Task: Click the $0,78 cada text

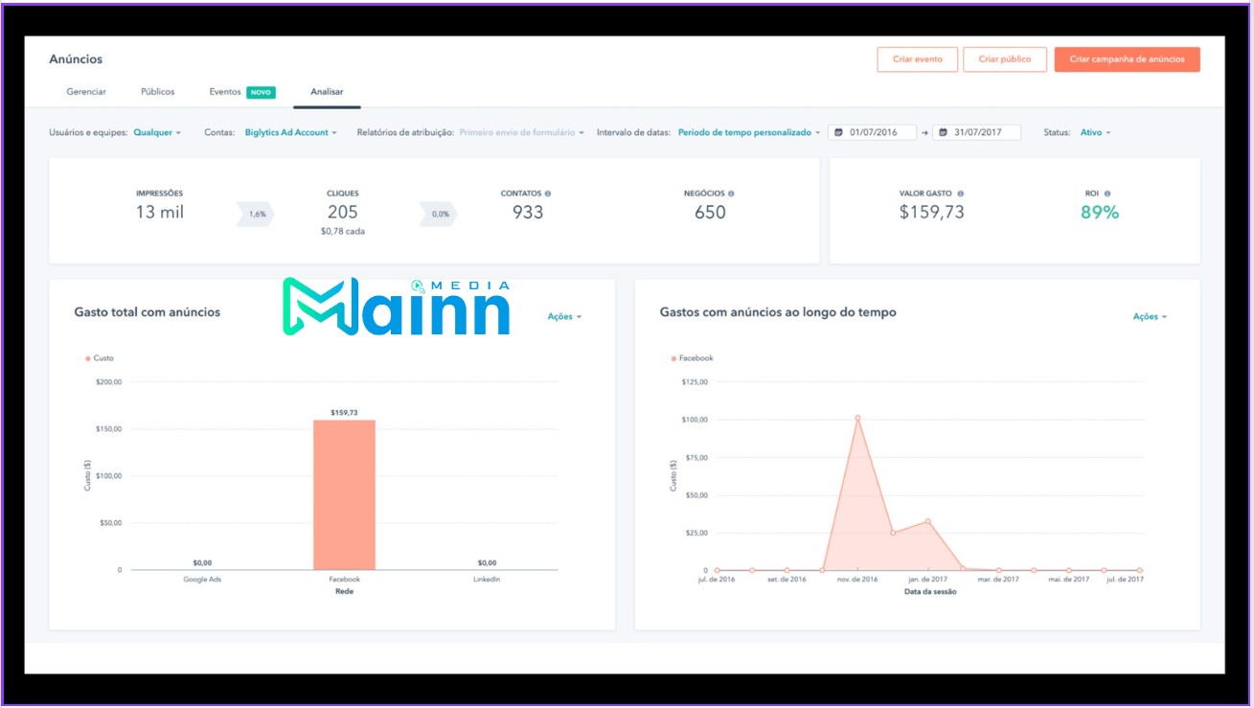Action: pyautogui.click(x=343, y=232)
